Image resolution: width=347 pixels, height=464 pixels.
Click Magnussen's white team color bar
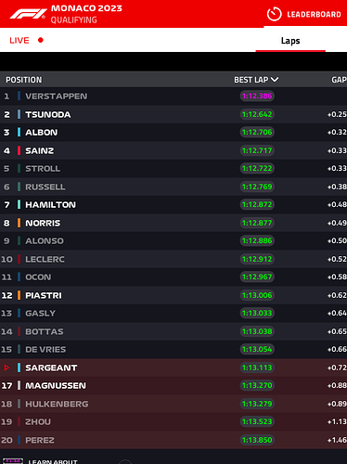pos(19,386)
